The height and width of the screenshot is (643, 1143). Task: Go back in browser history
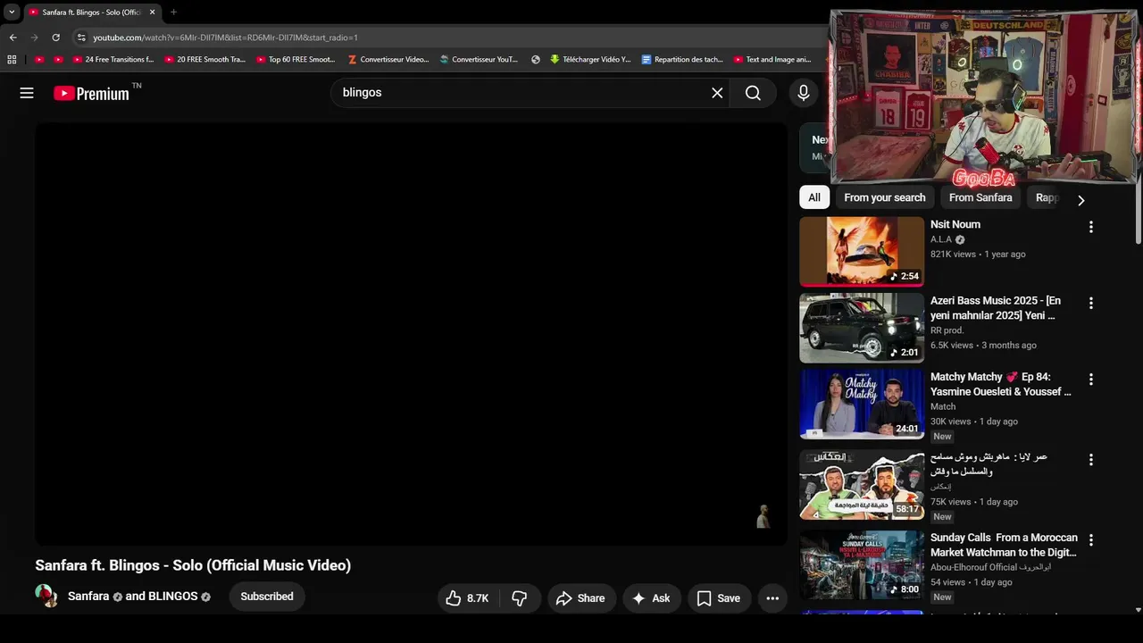click(x=13, y=38)
